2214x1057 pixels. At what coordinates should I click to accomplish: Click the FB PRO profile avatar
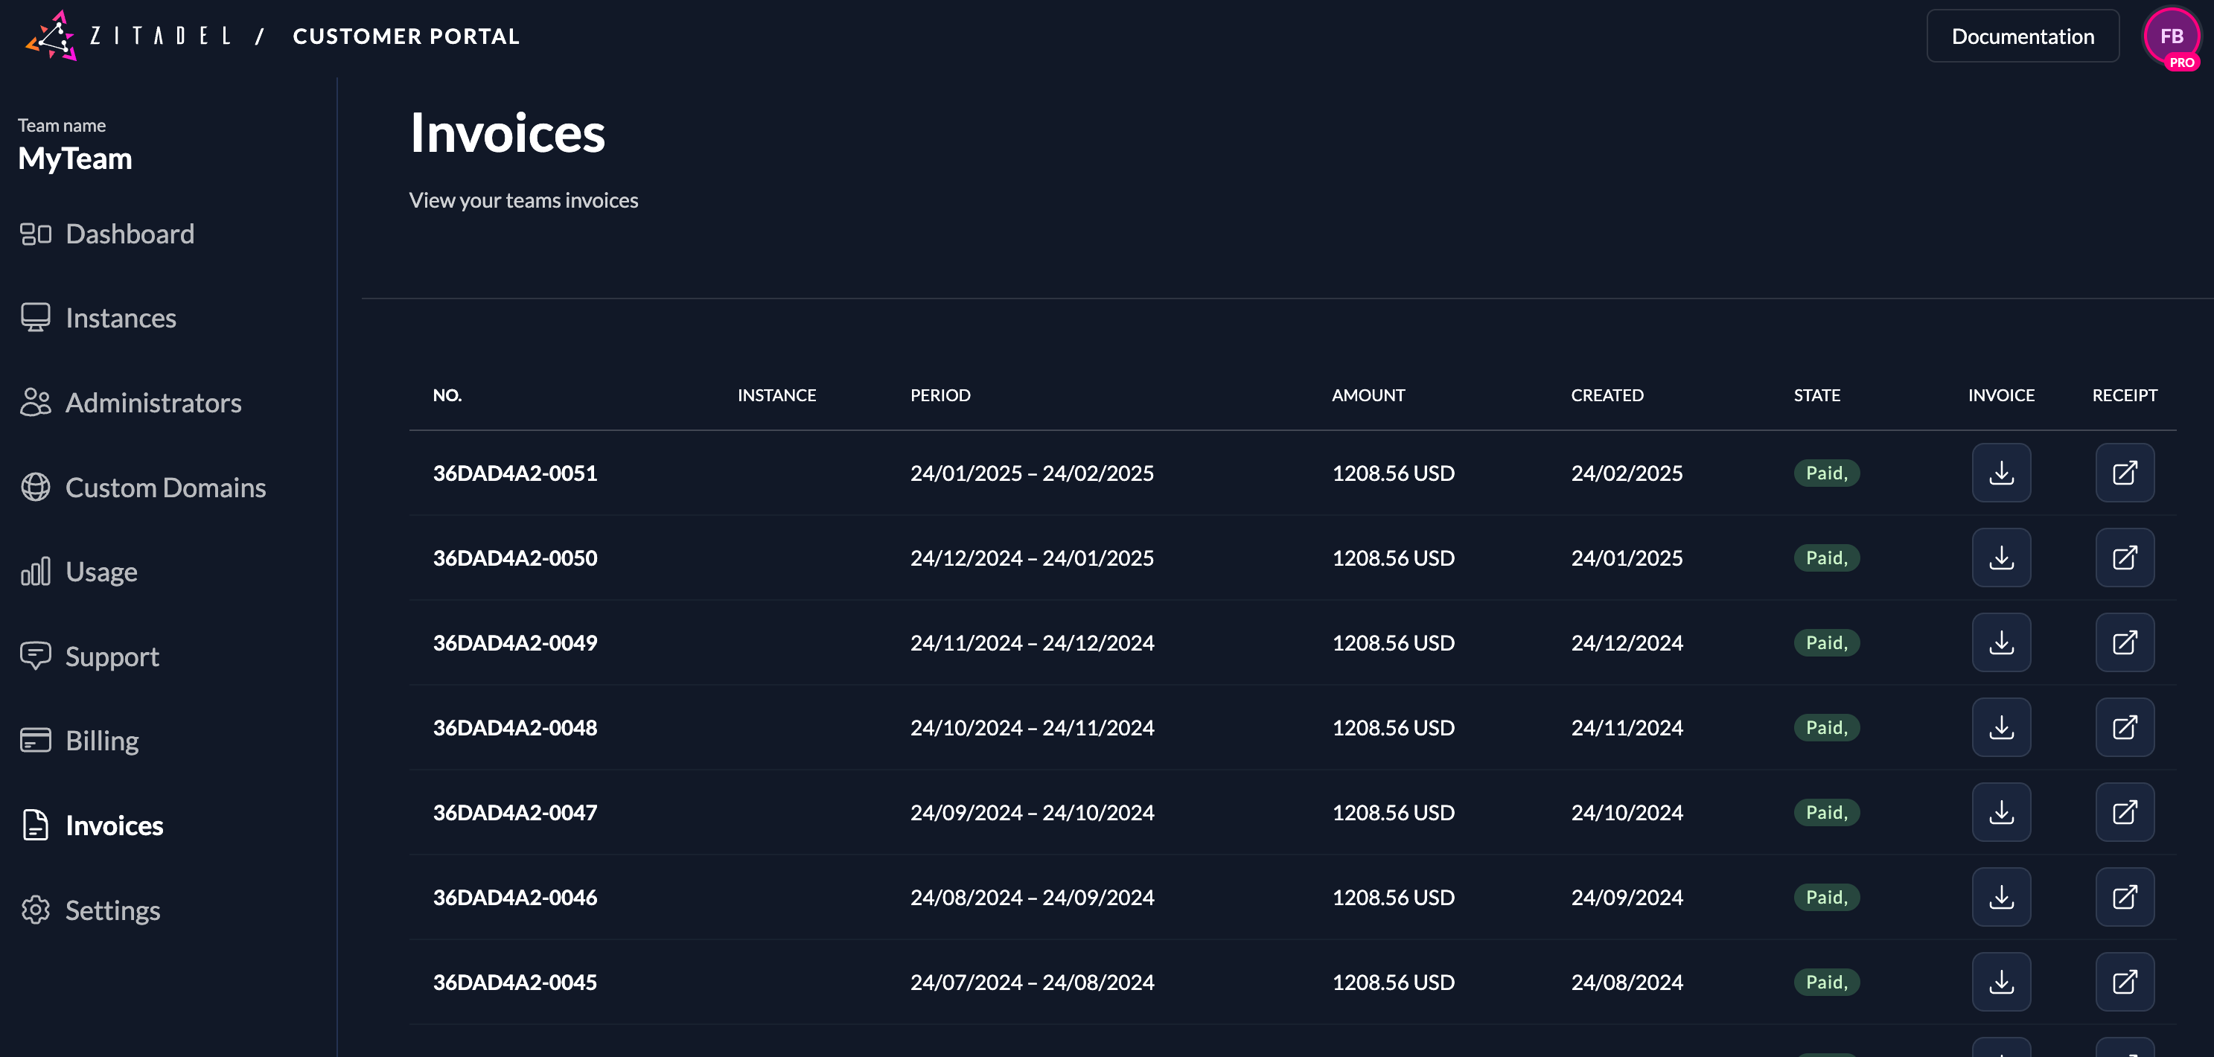(2170, 35)
